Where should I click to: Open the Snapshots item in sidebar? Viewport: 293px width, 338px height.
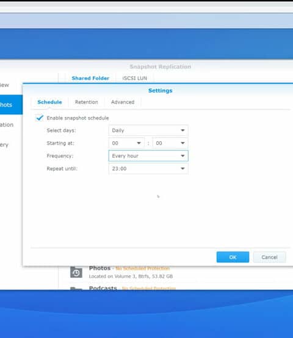(x=11, y=105)
